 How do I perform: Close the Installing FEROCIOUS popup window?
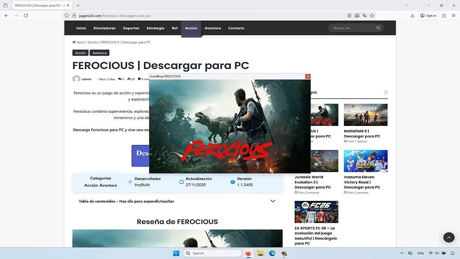click(308, 76)
